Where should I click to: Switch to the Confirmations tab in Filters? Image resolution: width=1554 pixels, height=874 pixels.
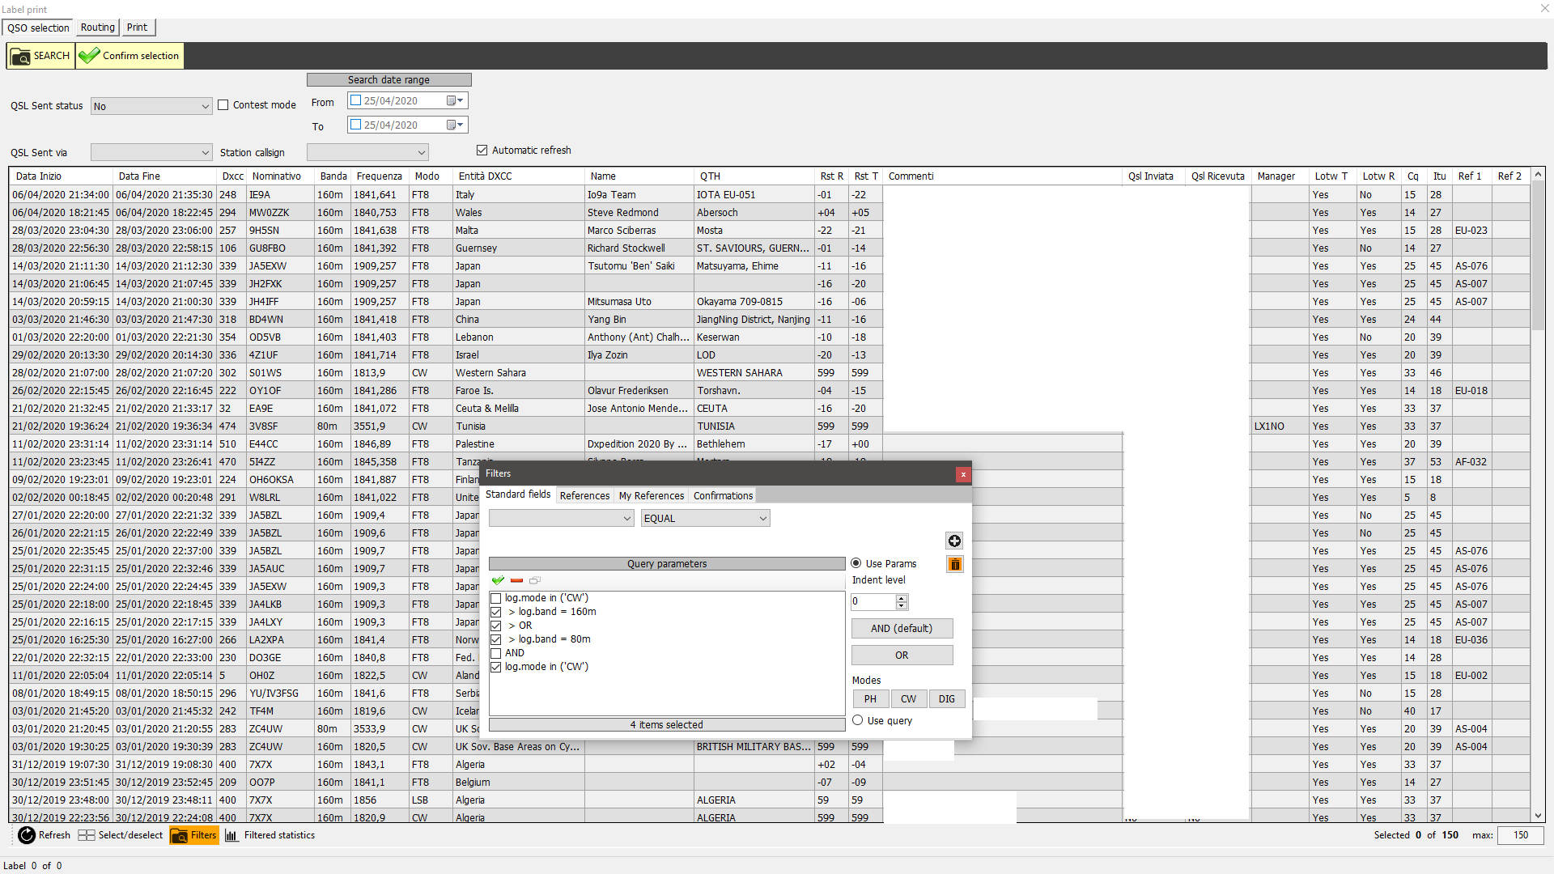pyautogui.click(x=724, y=494)
